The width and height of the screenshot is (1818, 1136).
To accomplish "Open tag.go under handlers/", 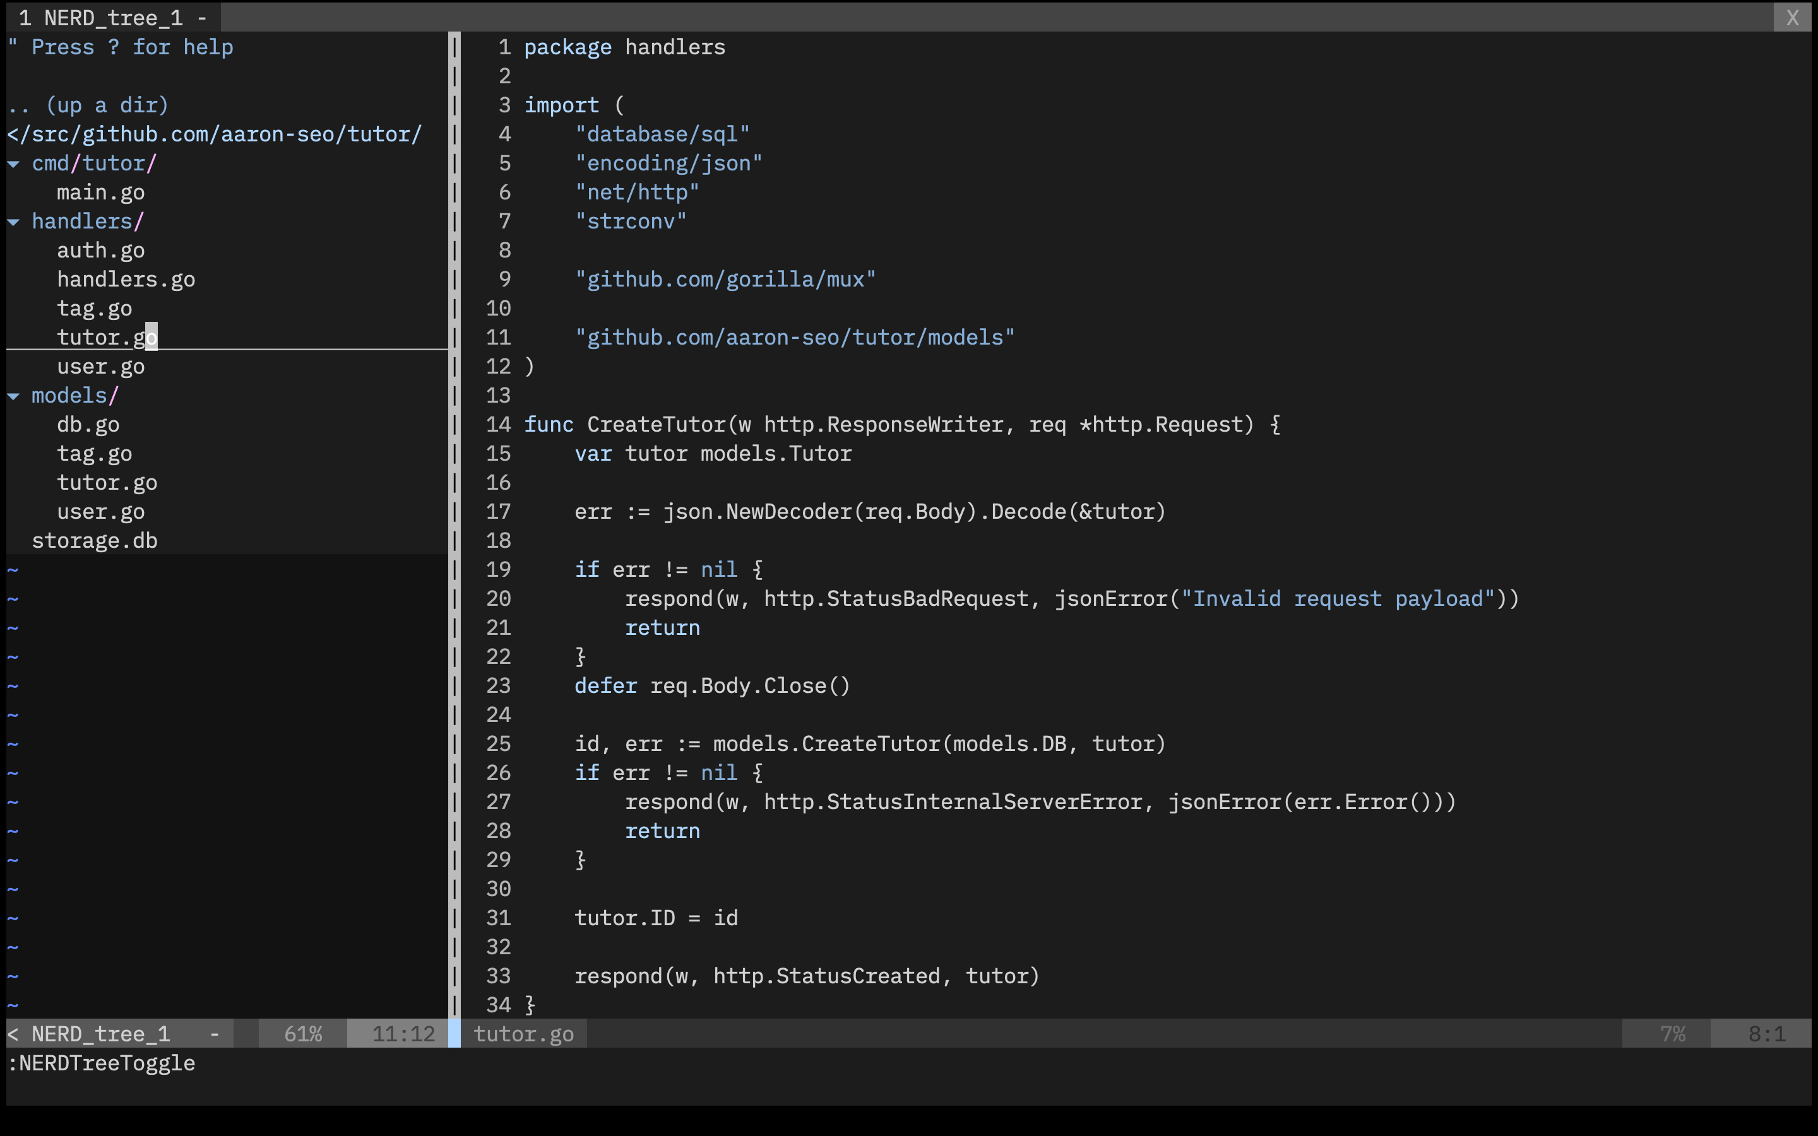I will [x=95, y=308].
